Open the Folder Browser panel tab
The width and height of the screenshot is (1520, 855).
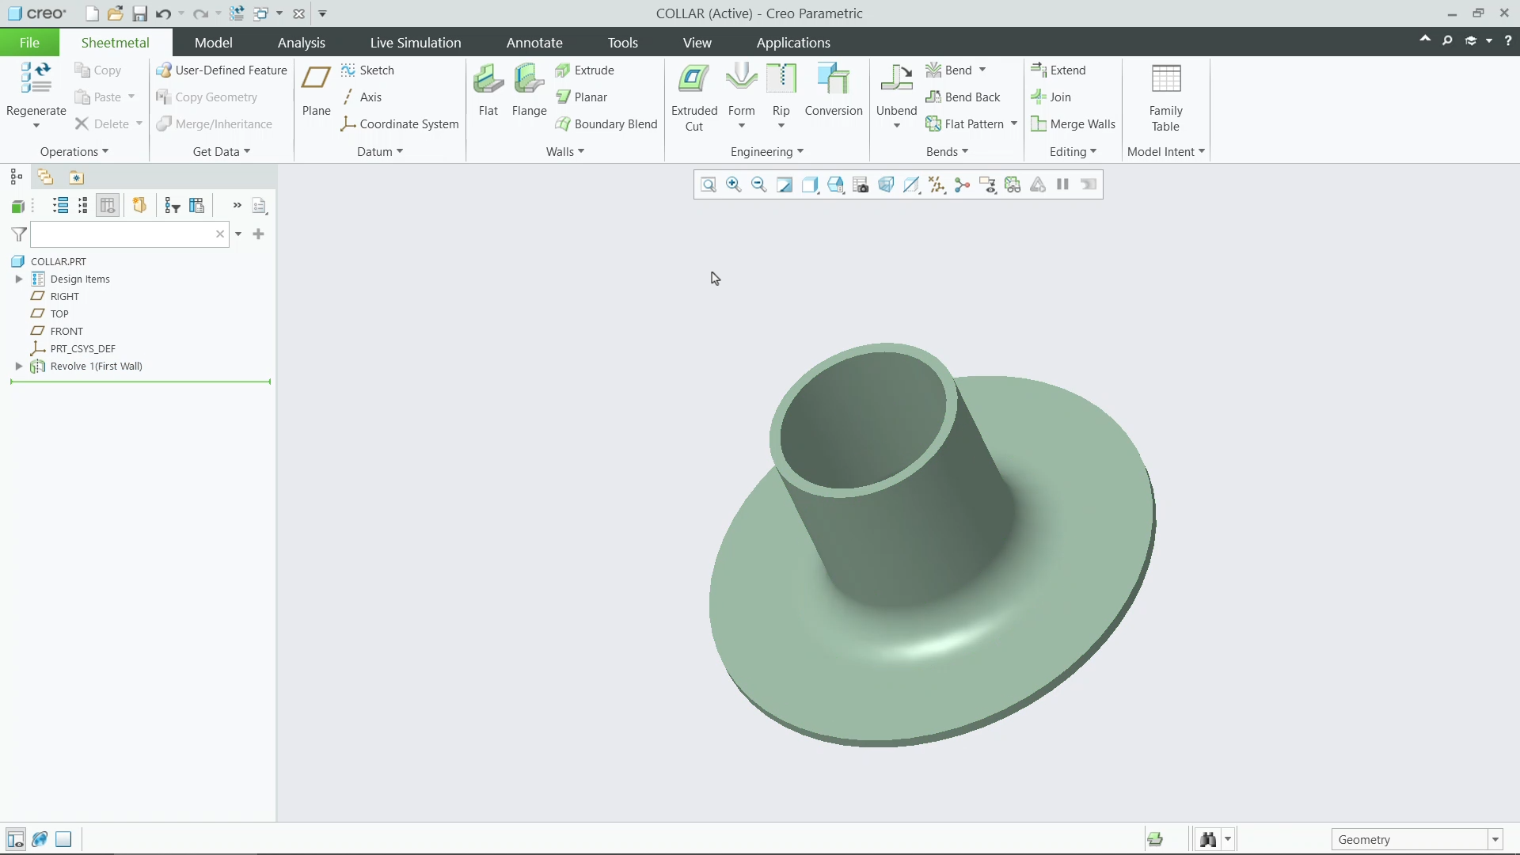coord(45,177)
